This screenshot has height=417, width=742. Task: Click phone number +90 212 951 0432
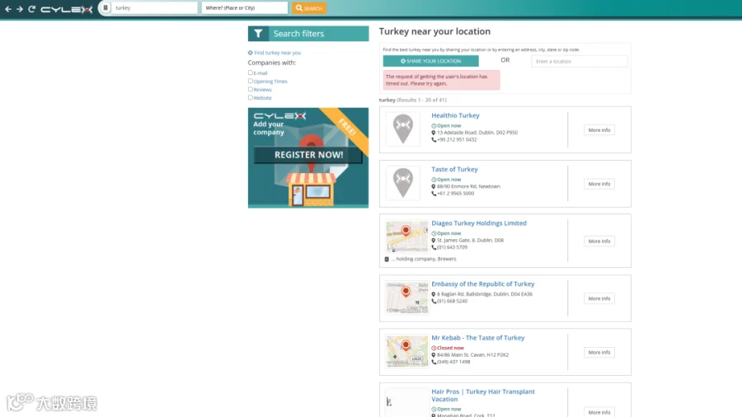point(457,139)
